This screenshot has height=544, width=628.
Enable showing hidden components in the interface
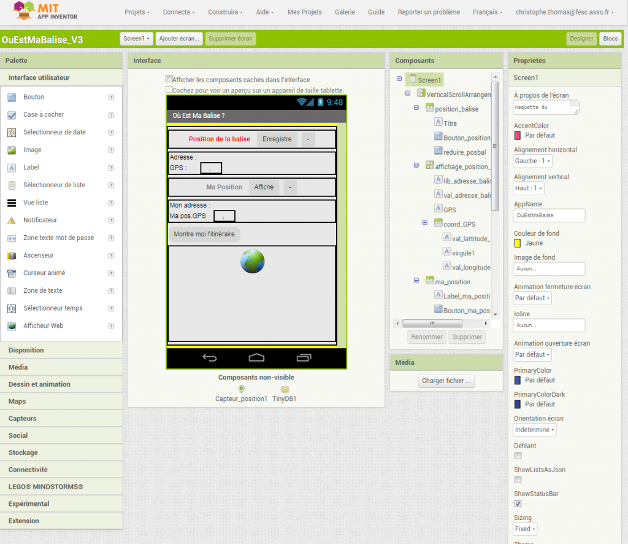tap(169, 79)
